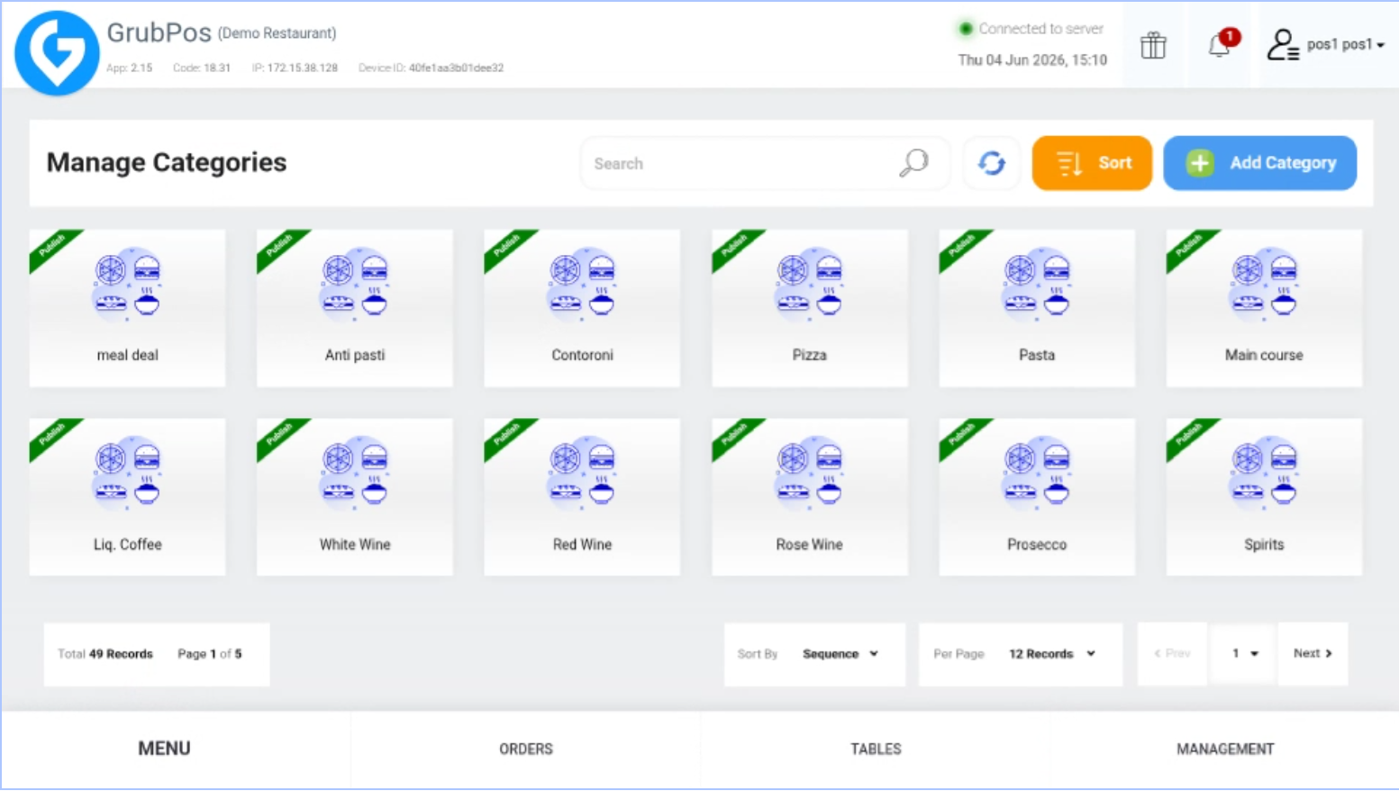Open the Liq. Coffee category icon
This screenshot has height=791, width=1399.
point(127,474)
